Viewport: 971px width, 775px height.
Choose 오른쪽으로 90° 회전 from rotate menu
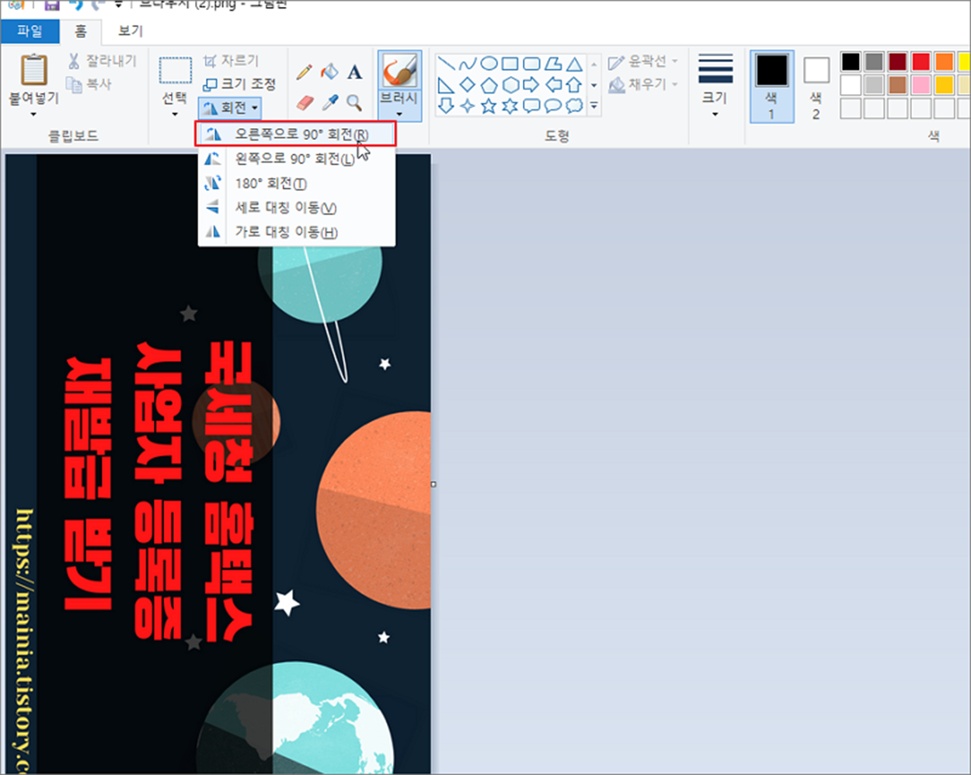coord(296,134)
